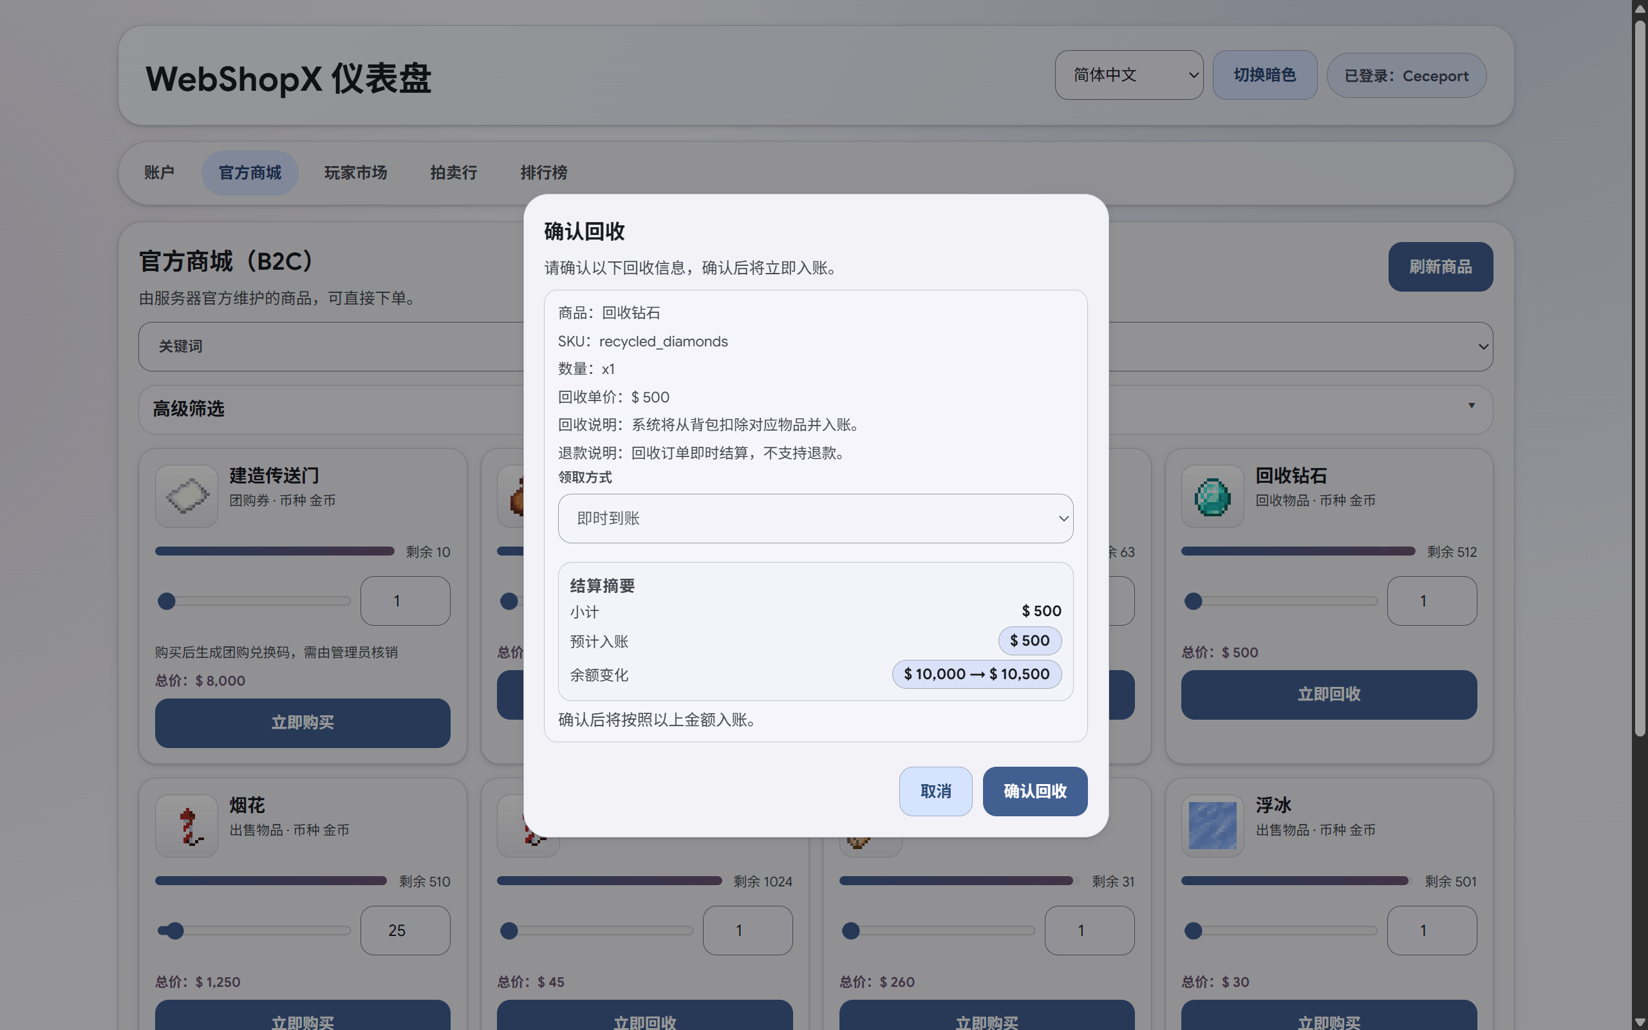Expand the 高级筛选 section arrow
This screenshot has width=1648, height=1030.
click(x=1471, y=406)
